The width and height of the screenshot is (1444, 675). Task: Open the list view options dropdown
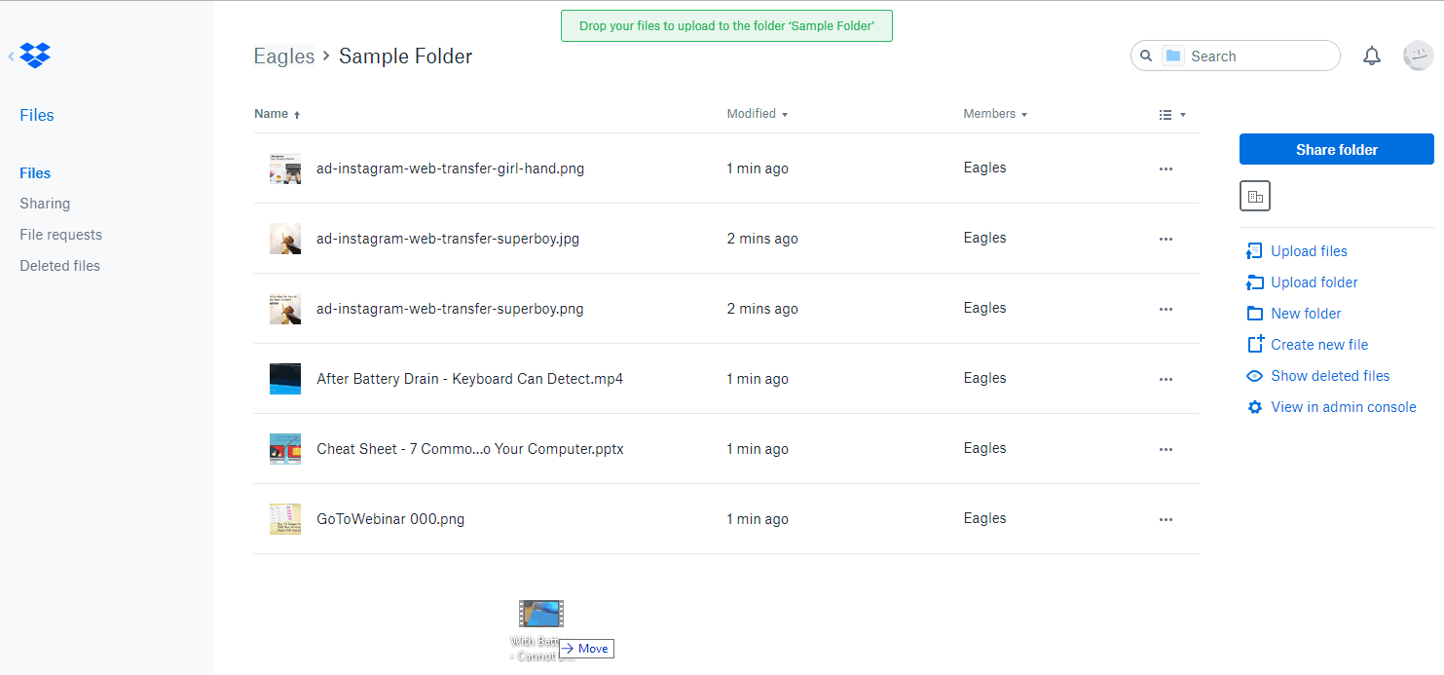[x=1172, y=115]
